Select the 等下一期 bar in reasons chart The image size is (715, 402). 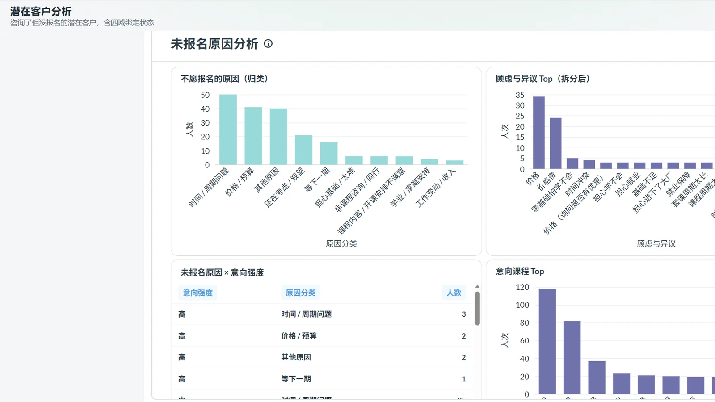click(329, 154)
